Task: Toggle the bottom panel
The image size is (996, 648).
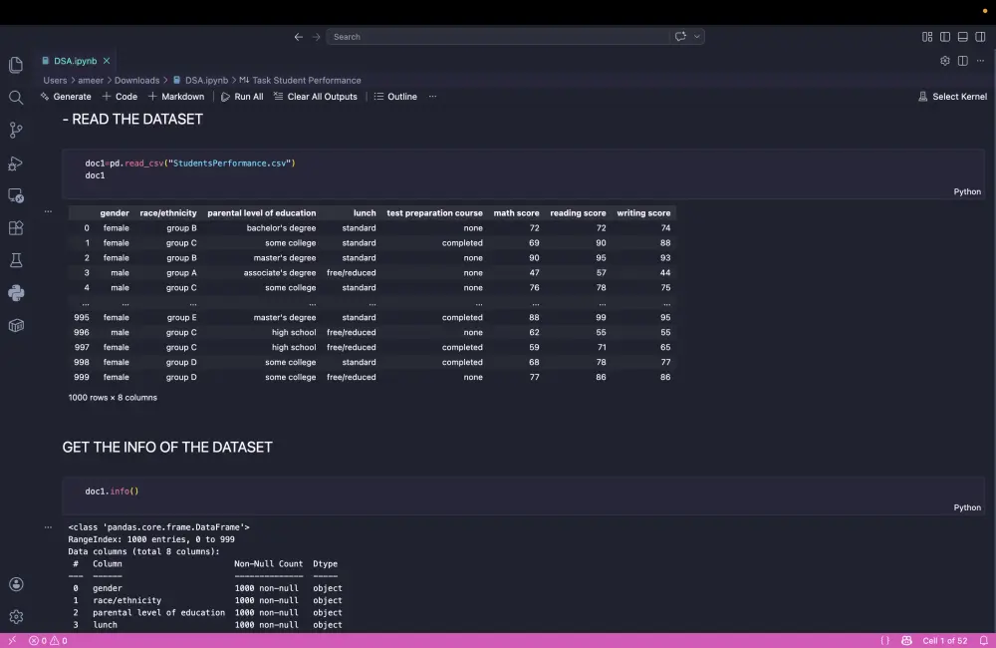Action: tap(963, 37)
